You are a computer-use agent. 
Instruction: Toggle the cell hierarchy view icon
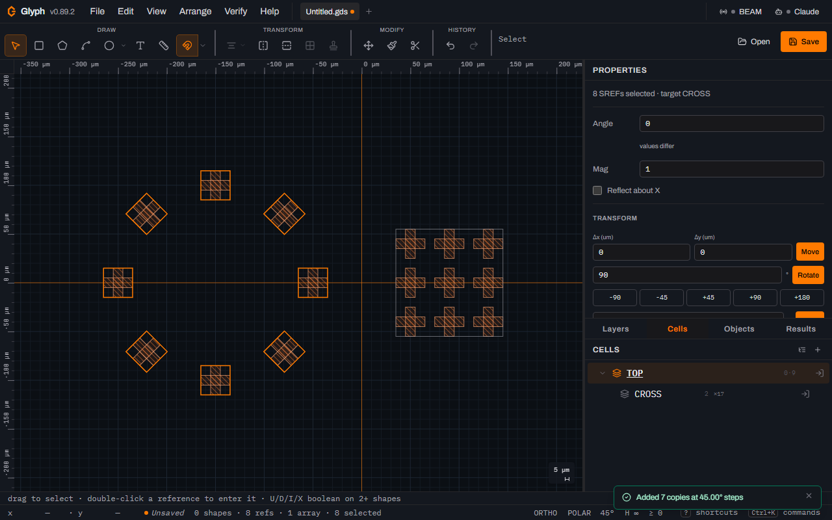(x=802, y=350)
